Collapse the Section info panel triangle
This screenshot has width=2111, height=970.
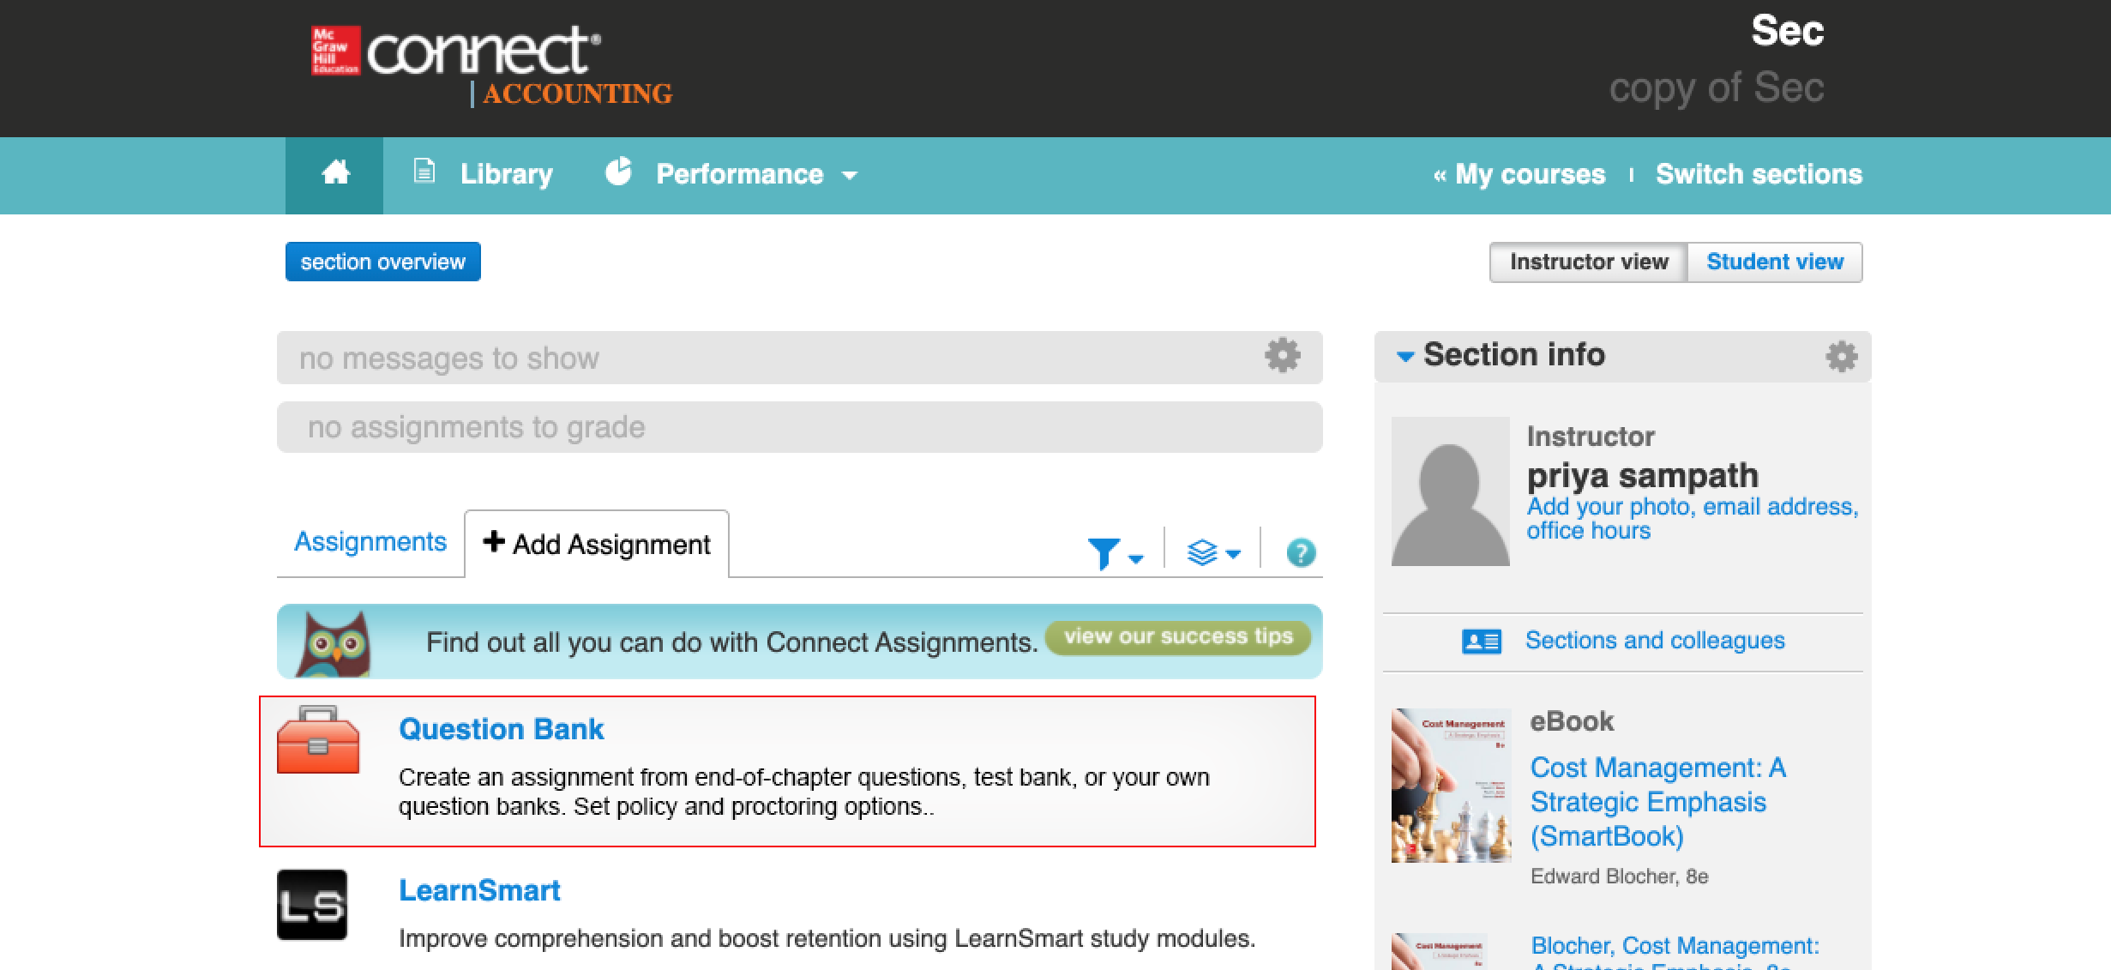pos(1404,356)
